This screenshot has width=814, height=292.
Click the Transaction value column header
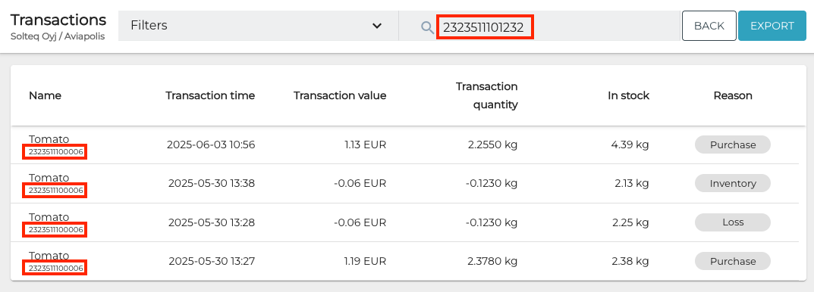[340, 95]
